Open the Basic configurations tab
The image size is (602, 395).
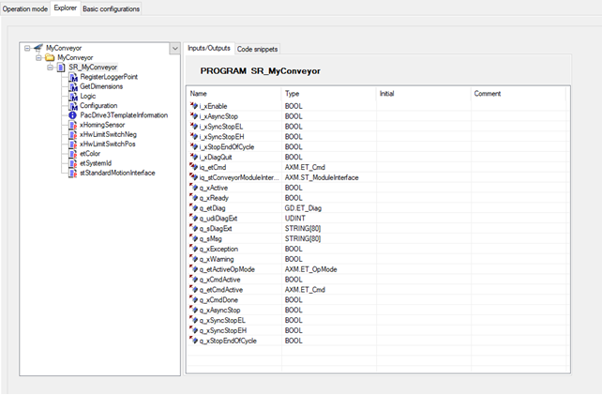click(x=112, y=8)
